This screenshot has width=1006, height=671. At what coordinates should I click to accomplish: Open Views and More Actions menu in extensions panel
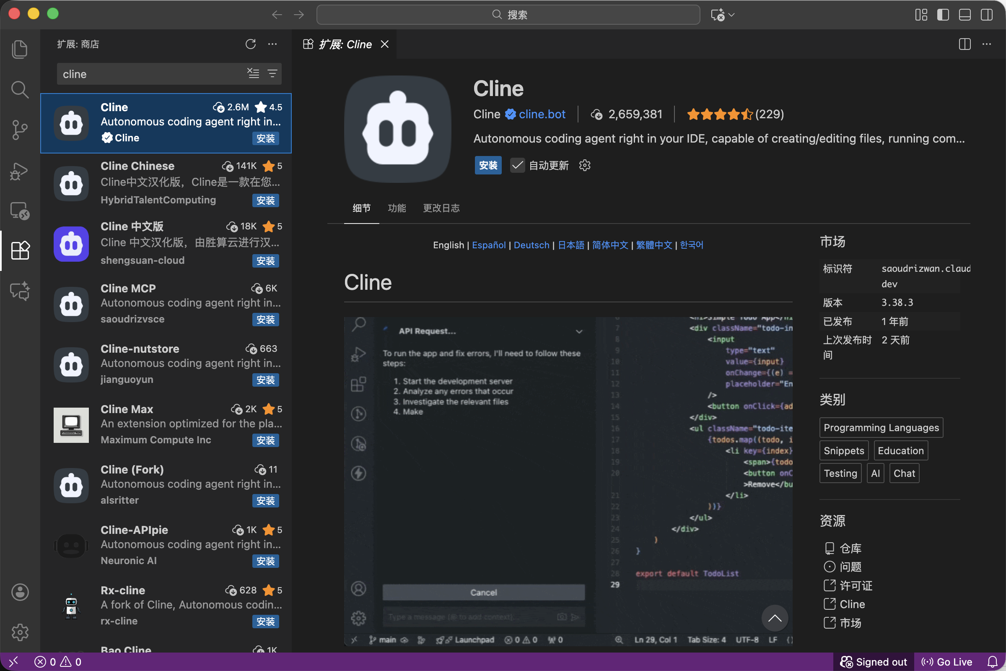pyautogui.click(x=272, y=44)
